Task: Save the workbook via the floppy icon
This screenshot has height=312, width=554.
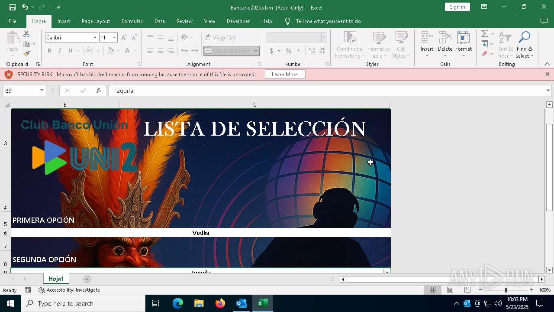Action: point(12,7)
